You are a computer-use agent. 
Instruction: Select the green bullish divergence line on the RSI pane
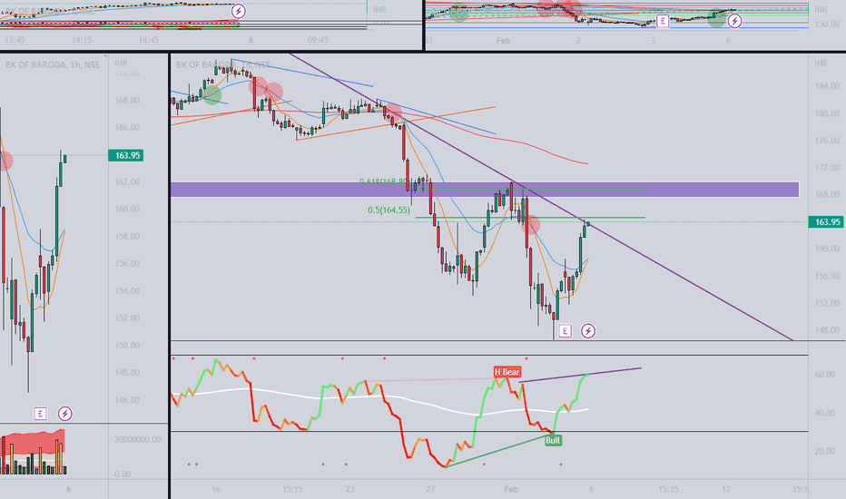click(499, 450)
